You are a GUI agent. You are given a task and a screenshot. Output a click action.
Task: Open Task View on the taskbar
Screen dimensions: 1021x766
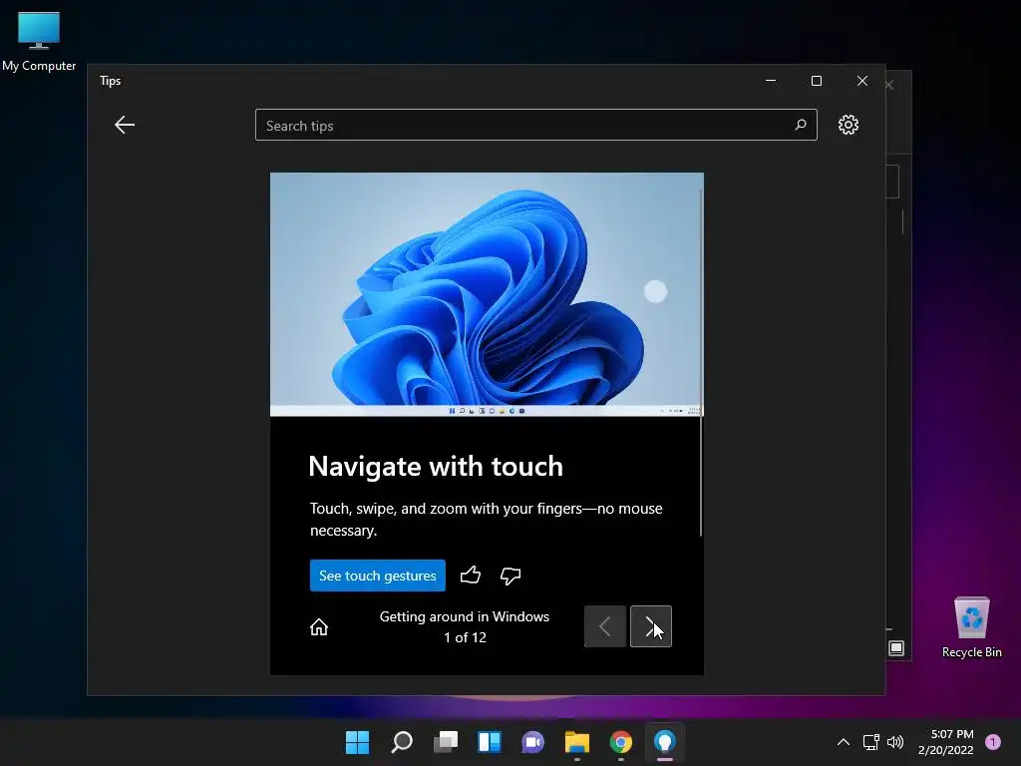tap(446, 742)
